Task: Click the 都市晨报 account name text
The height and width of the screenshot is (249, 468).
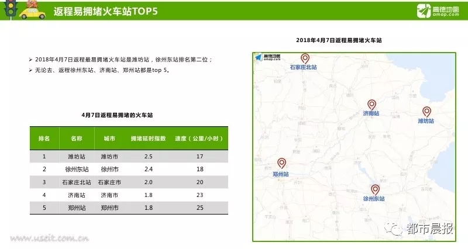Action: tap(430, 229)
